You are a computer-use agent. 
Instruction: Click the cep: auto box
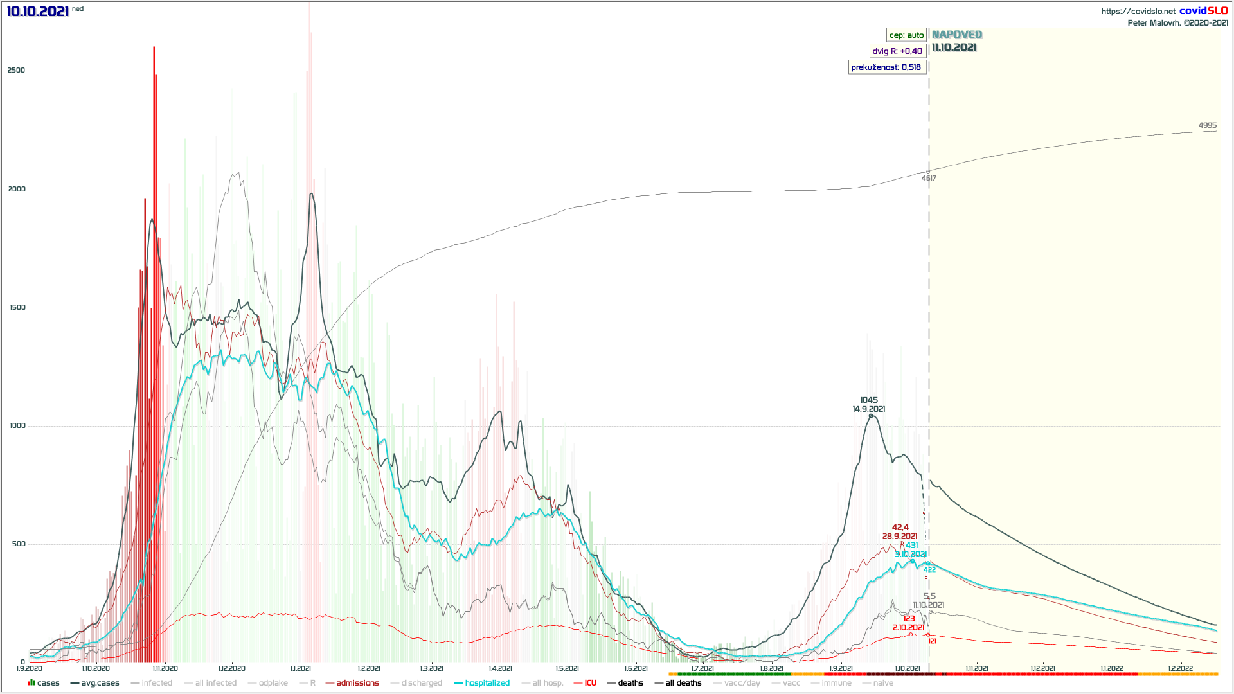coord(906,35)
